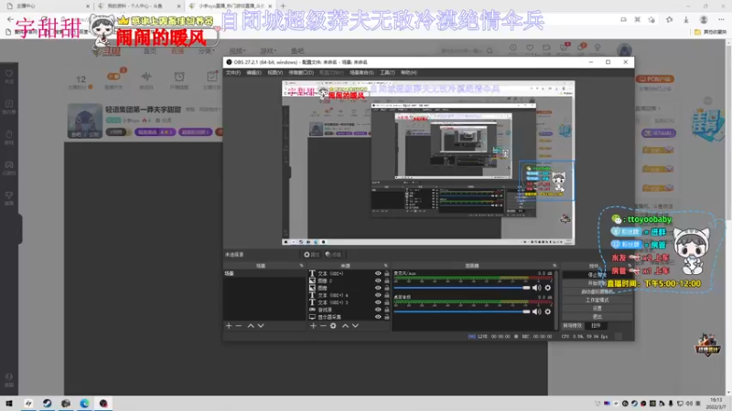
Task: Open the OBS 文件(F) menu
Action: pyautogui.click(x=233, y=73)
